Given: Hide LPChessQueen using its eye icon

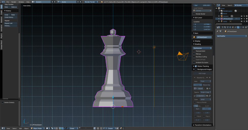Looking at the screenshot, I should click(x=241, y=19).
